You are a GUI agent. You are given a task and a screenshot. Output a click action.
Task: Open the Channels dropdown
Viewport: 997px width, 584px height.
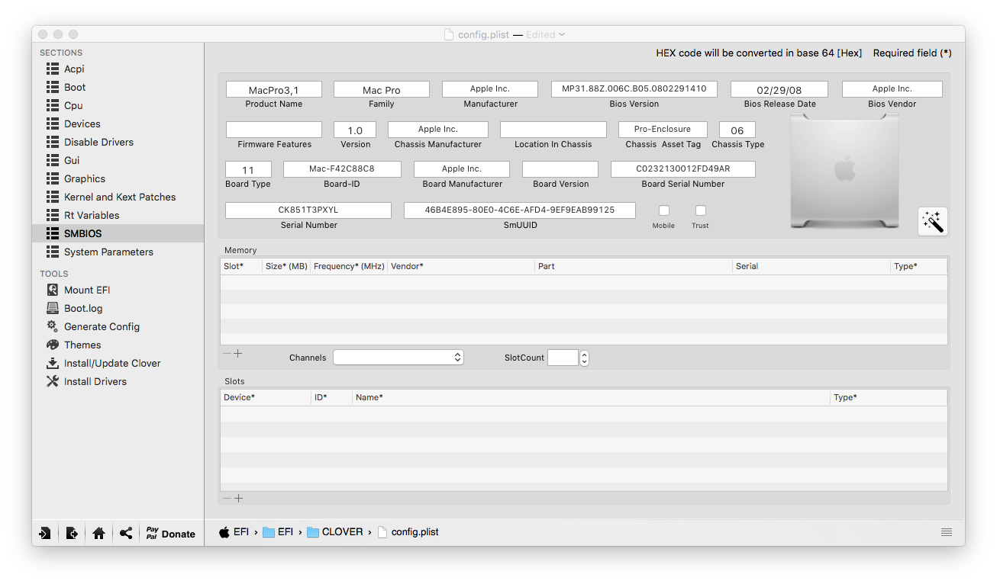point(398,358)
